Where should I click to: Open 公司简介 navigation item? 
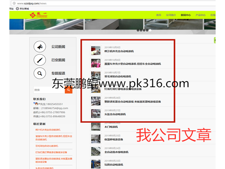click(x=171, y=15)
